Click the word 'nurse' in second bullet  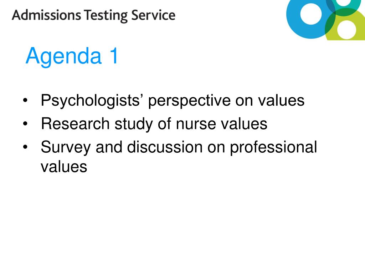click(196, 124)
